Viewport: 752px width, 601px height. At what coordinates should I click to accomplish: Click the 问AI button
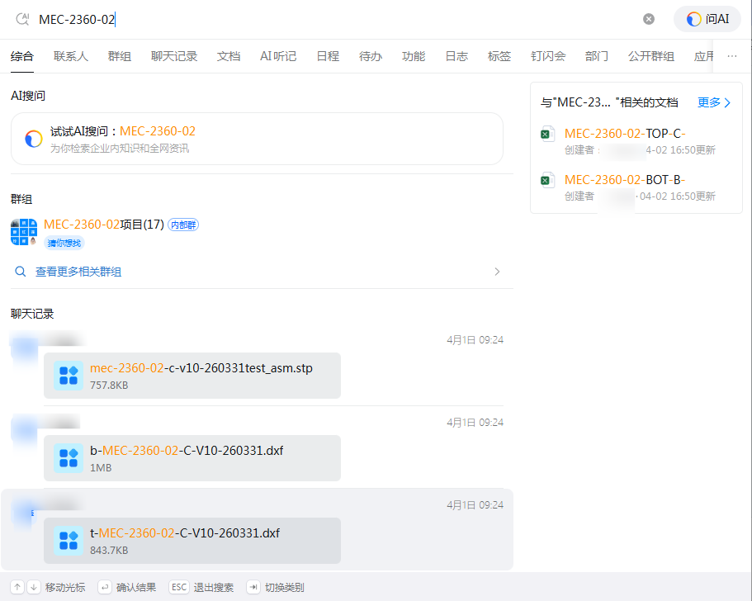pos(707,19)
